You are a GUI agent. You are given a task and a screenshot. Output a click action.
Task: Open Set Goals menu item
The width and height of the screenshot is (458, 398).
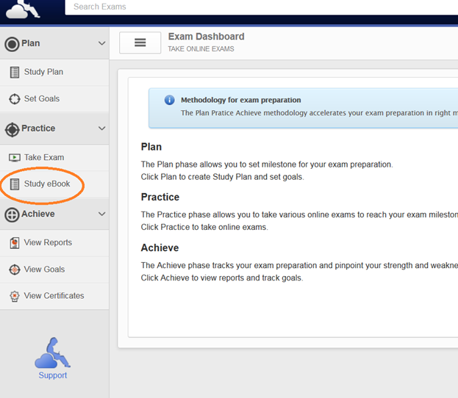[54, 99]
